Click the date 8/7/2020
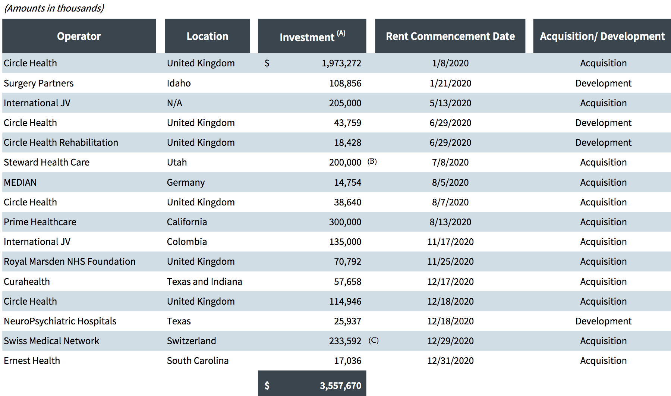 coord(450,202)
